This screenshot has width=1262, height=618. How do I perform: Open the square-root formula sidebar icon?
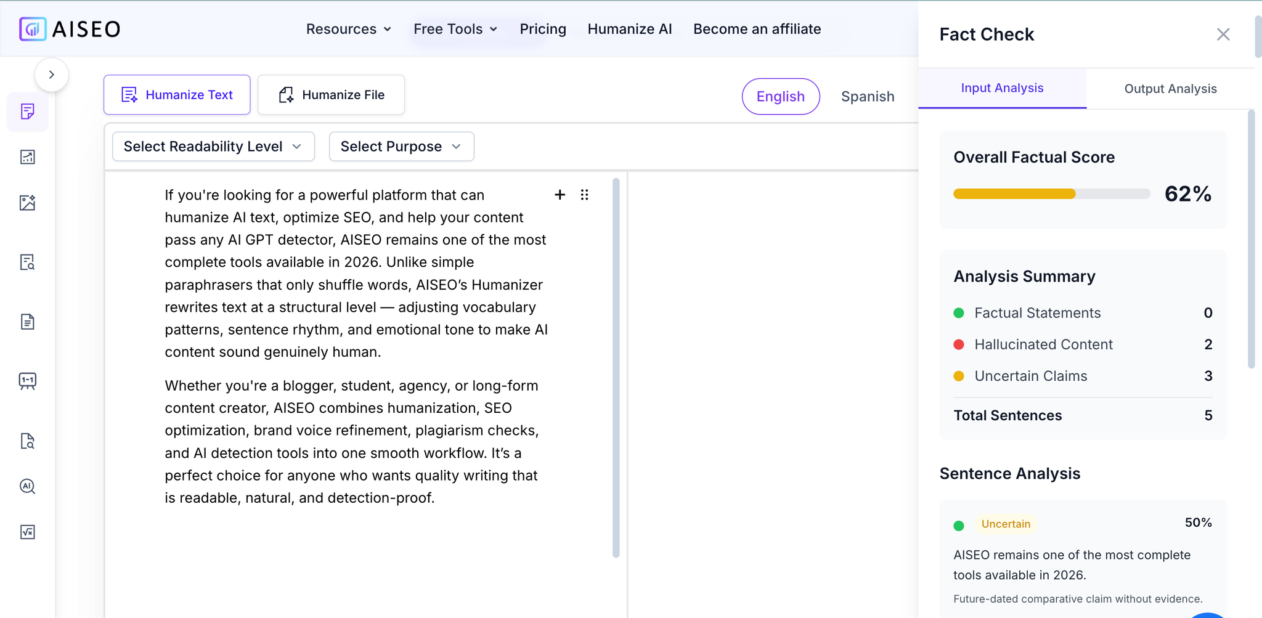click(28, 532)
